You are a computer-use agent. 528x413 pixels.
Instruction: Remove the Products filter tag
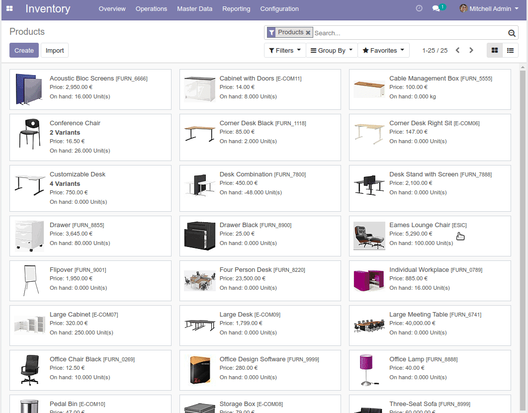[308, 33]
